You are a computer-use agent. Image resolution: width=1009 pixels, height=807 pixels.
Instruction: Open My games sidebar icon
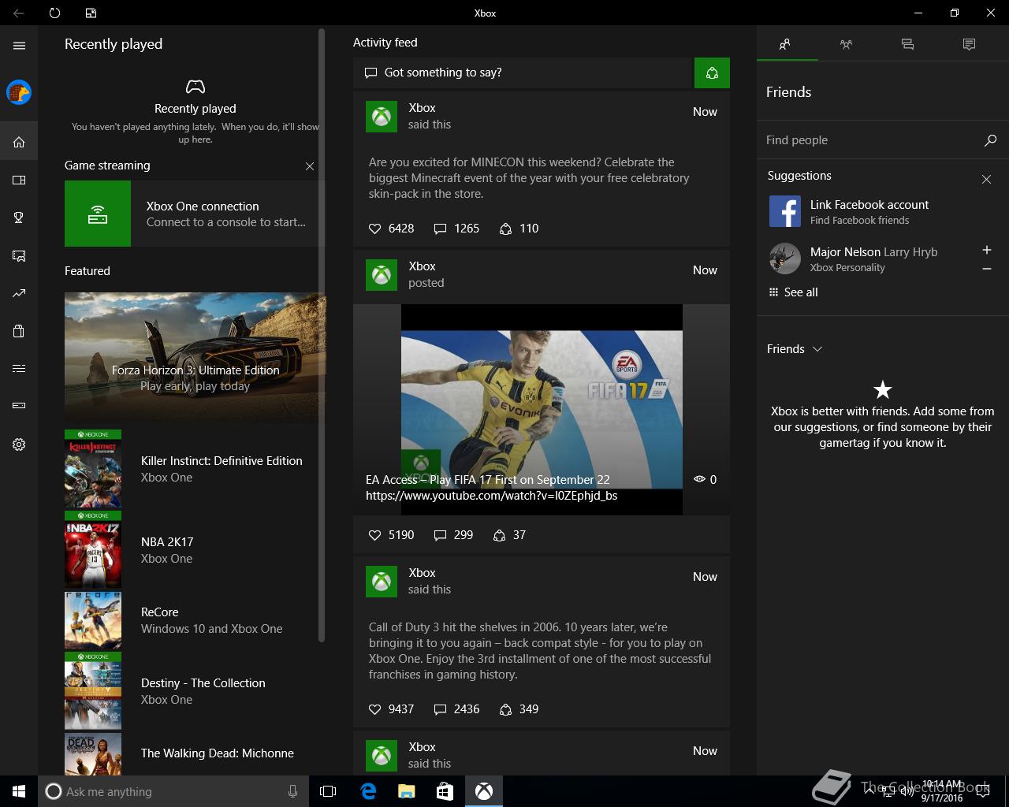pos(19,180)
